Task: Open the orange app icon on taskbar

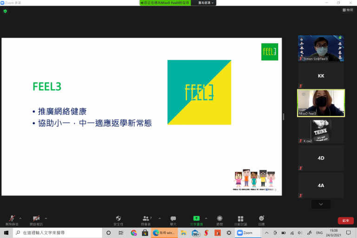Action: (x=218, y=233)
